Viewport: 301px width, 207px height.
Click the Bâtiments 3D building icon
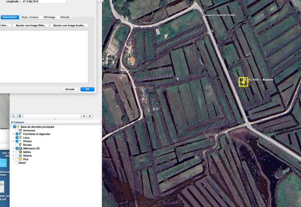20,148
